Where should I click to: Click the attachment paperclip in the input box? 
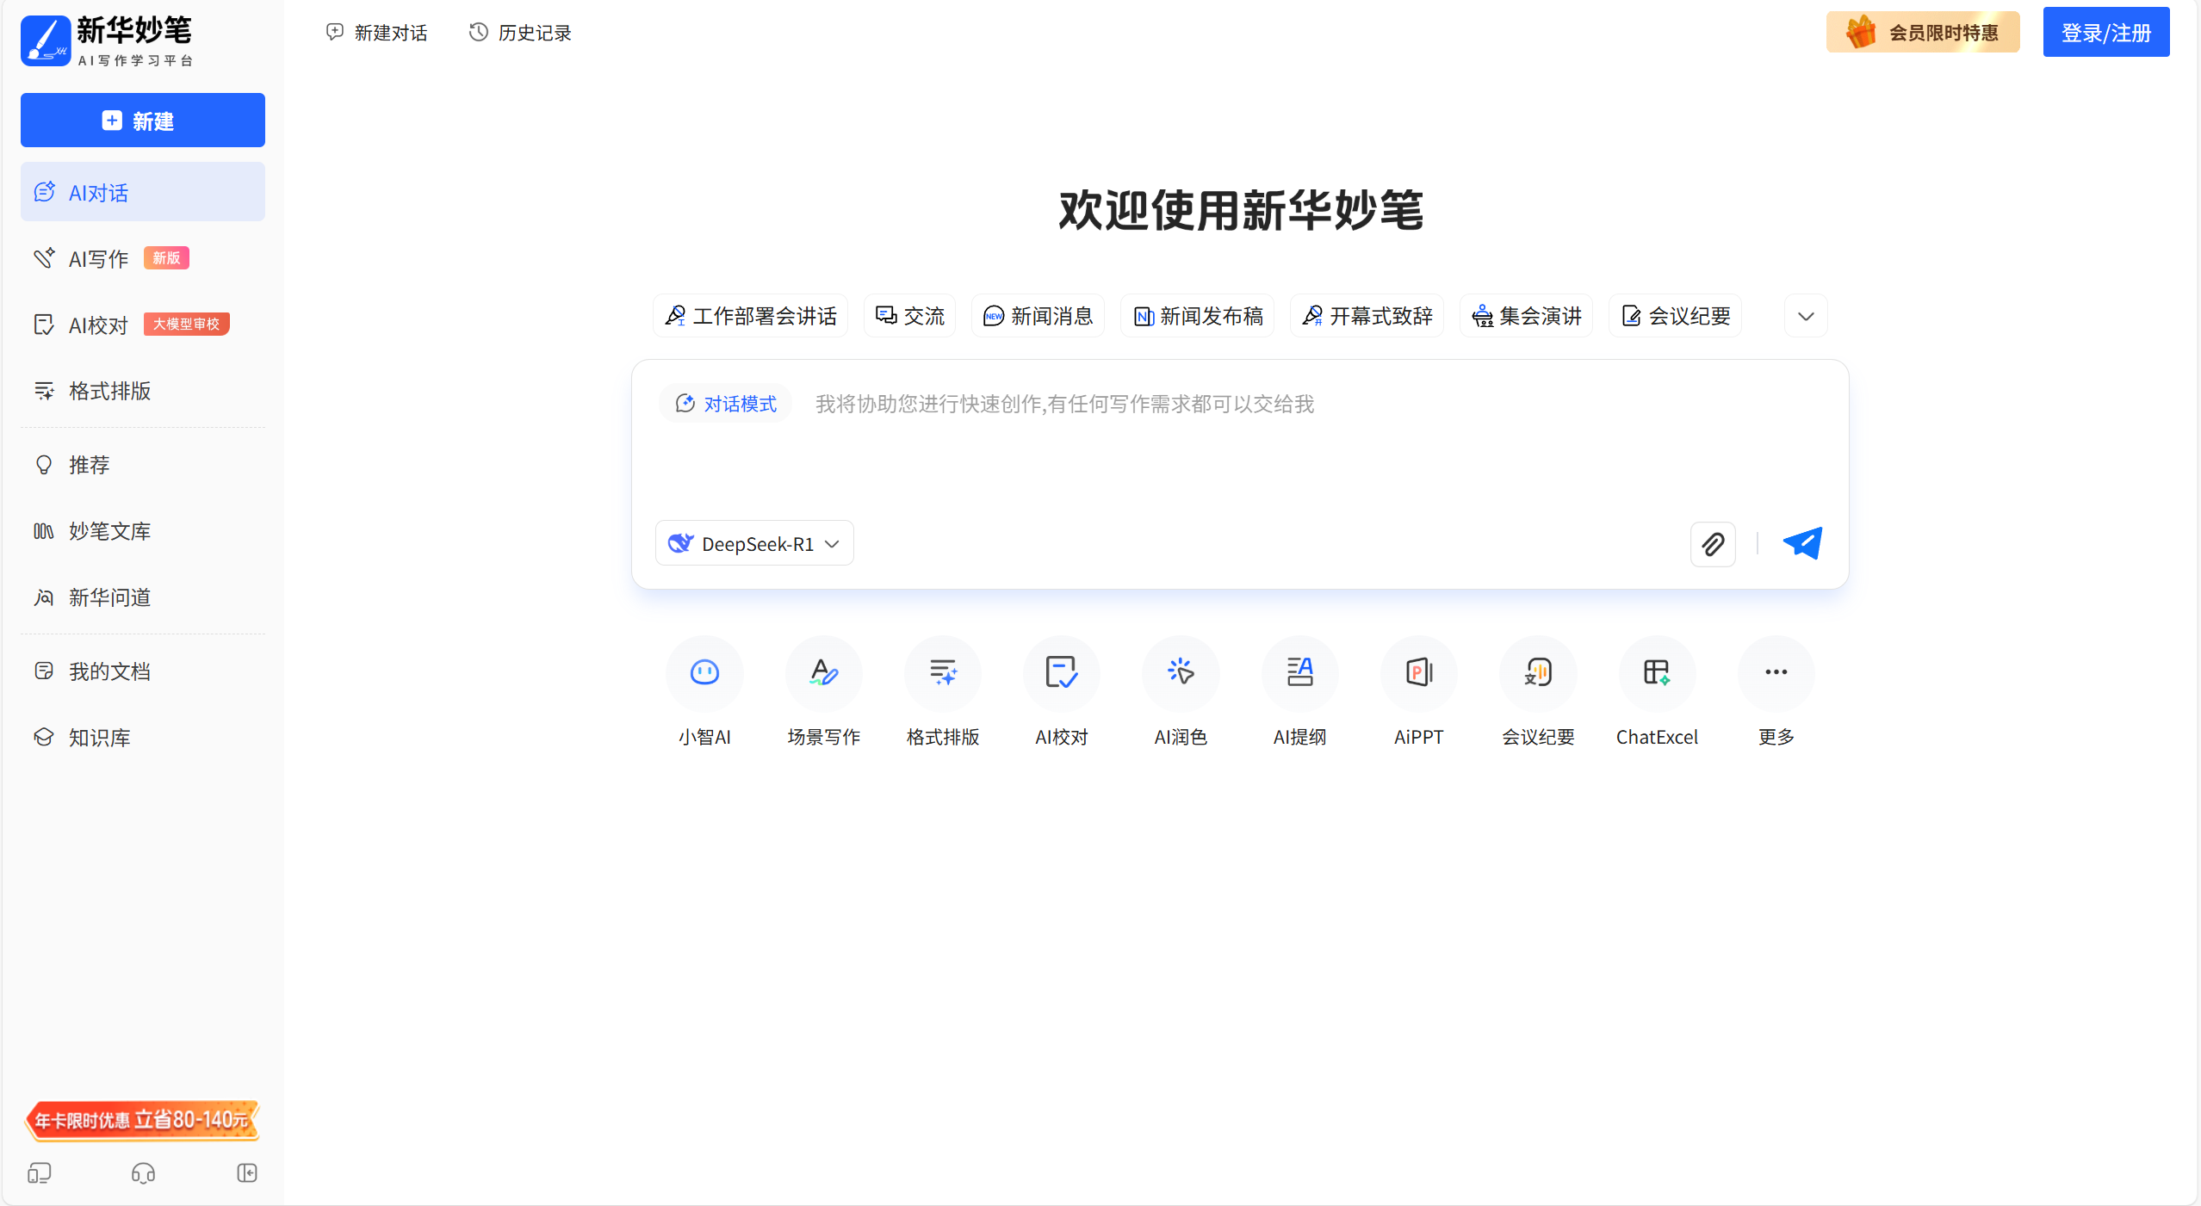click(x=1713, y=543)
